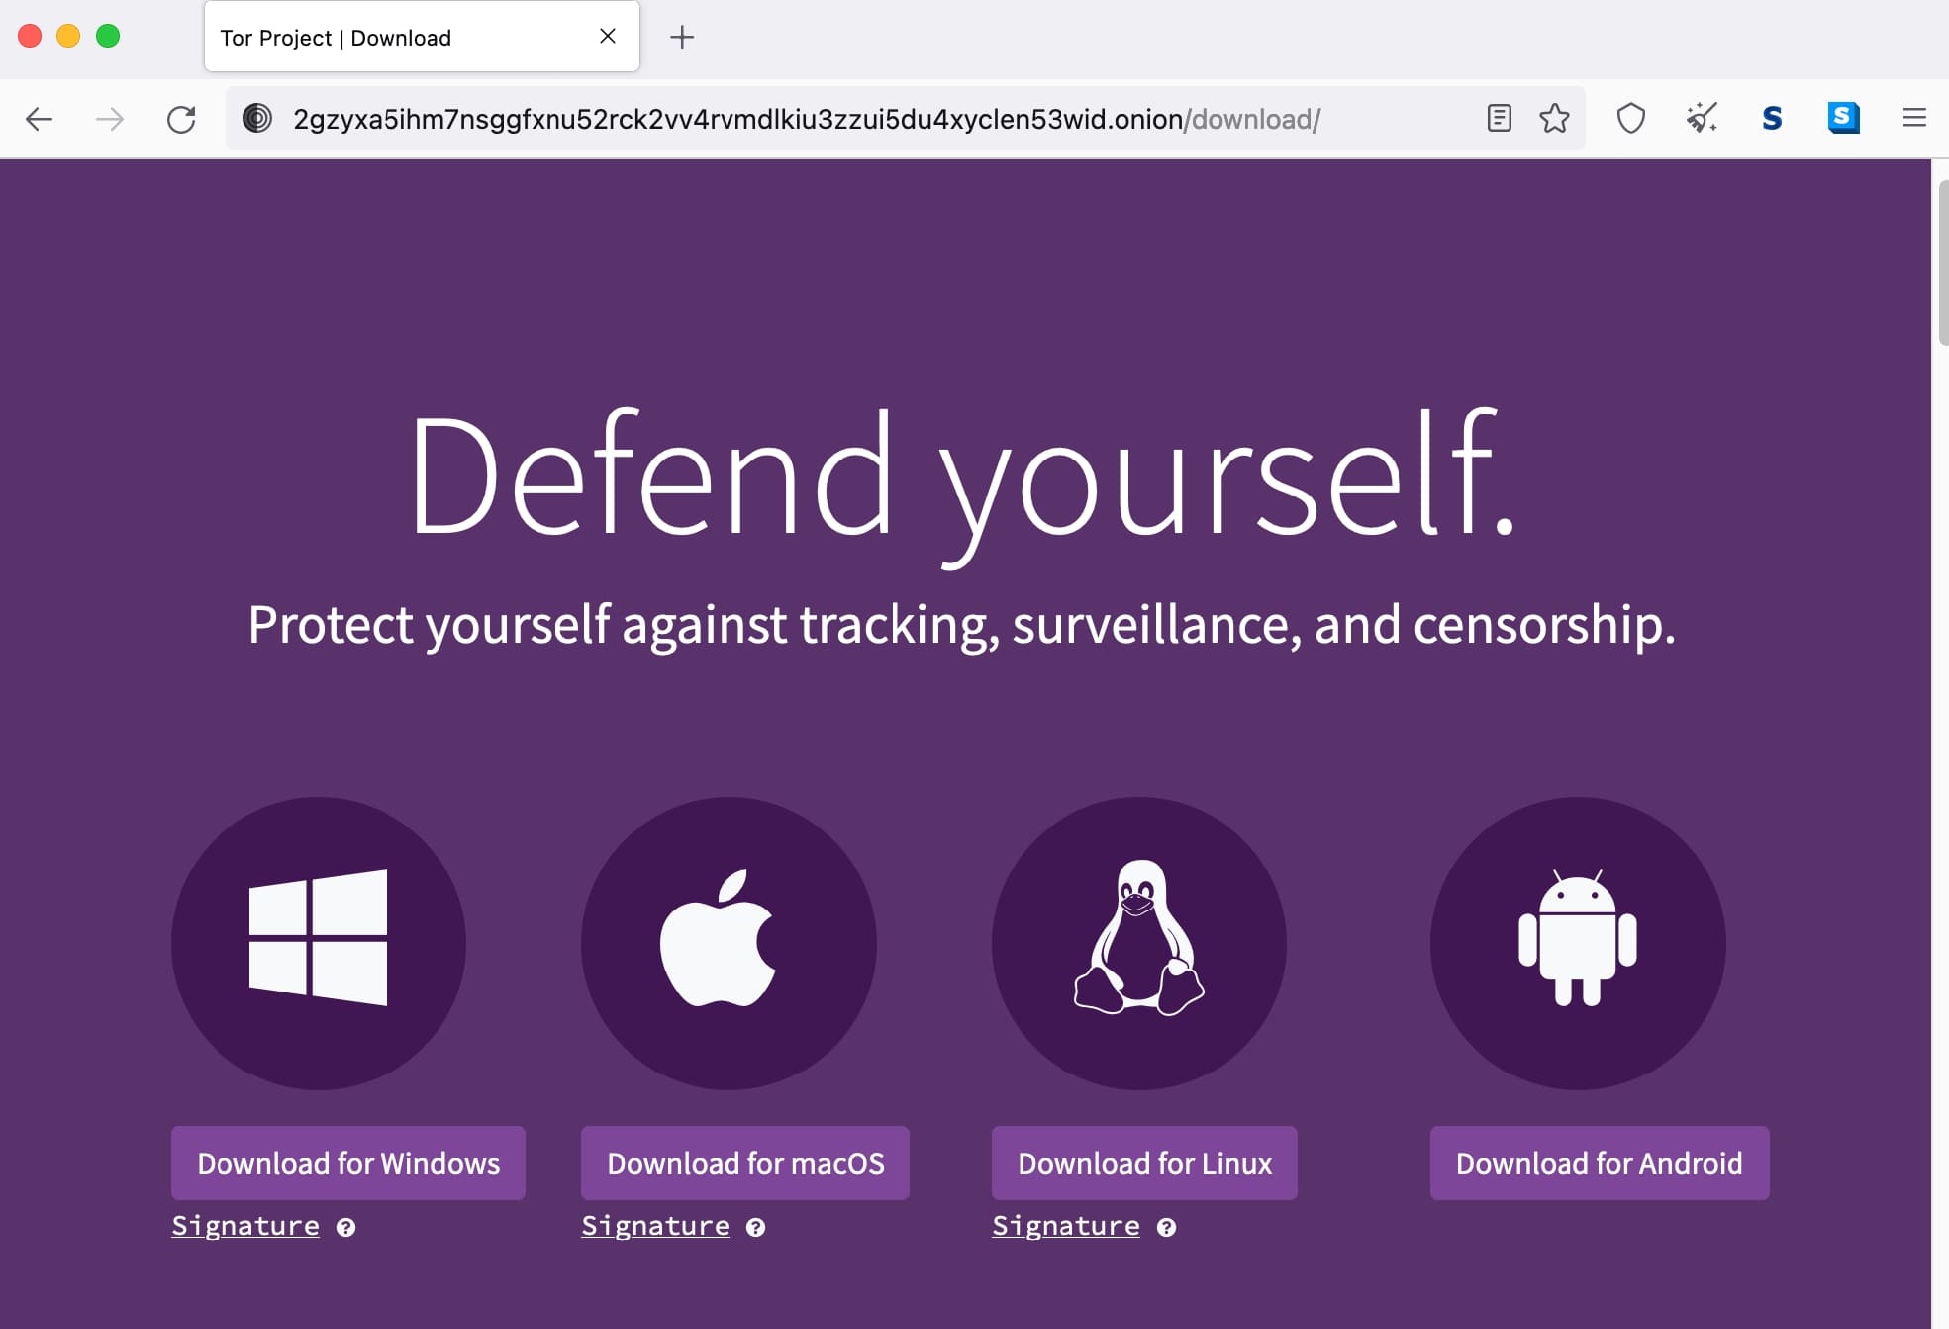Bookmark this page with the star icon

coord(1554,119)
